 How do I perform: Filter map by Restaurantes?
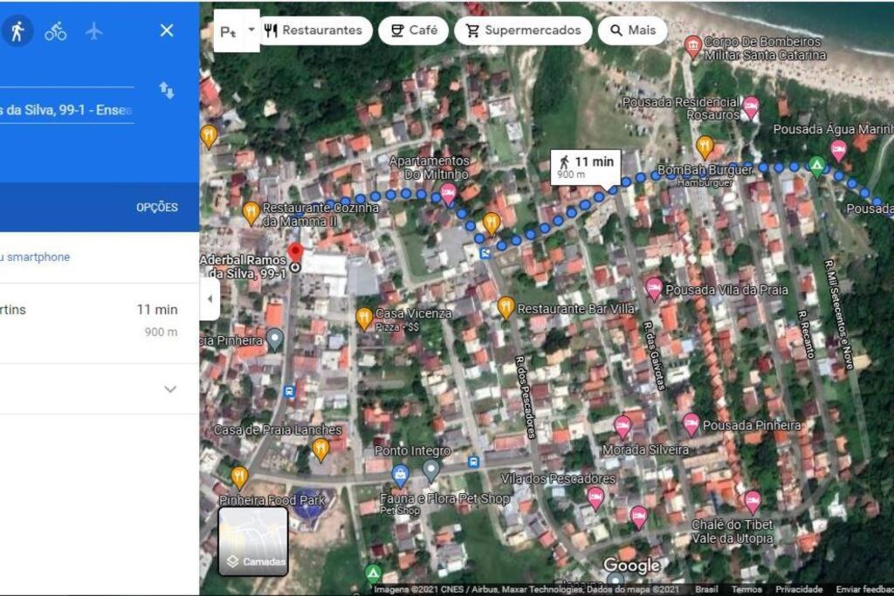pos(313,31)
